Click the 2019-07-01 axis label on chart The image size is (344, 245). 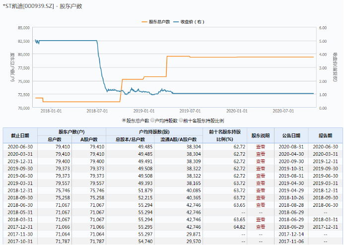(190, 111)
